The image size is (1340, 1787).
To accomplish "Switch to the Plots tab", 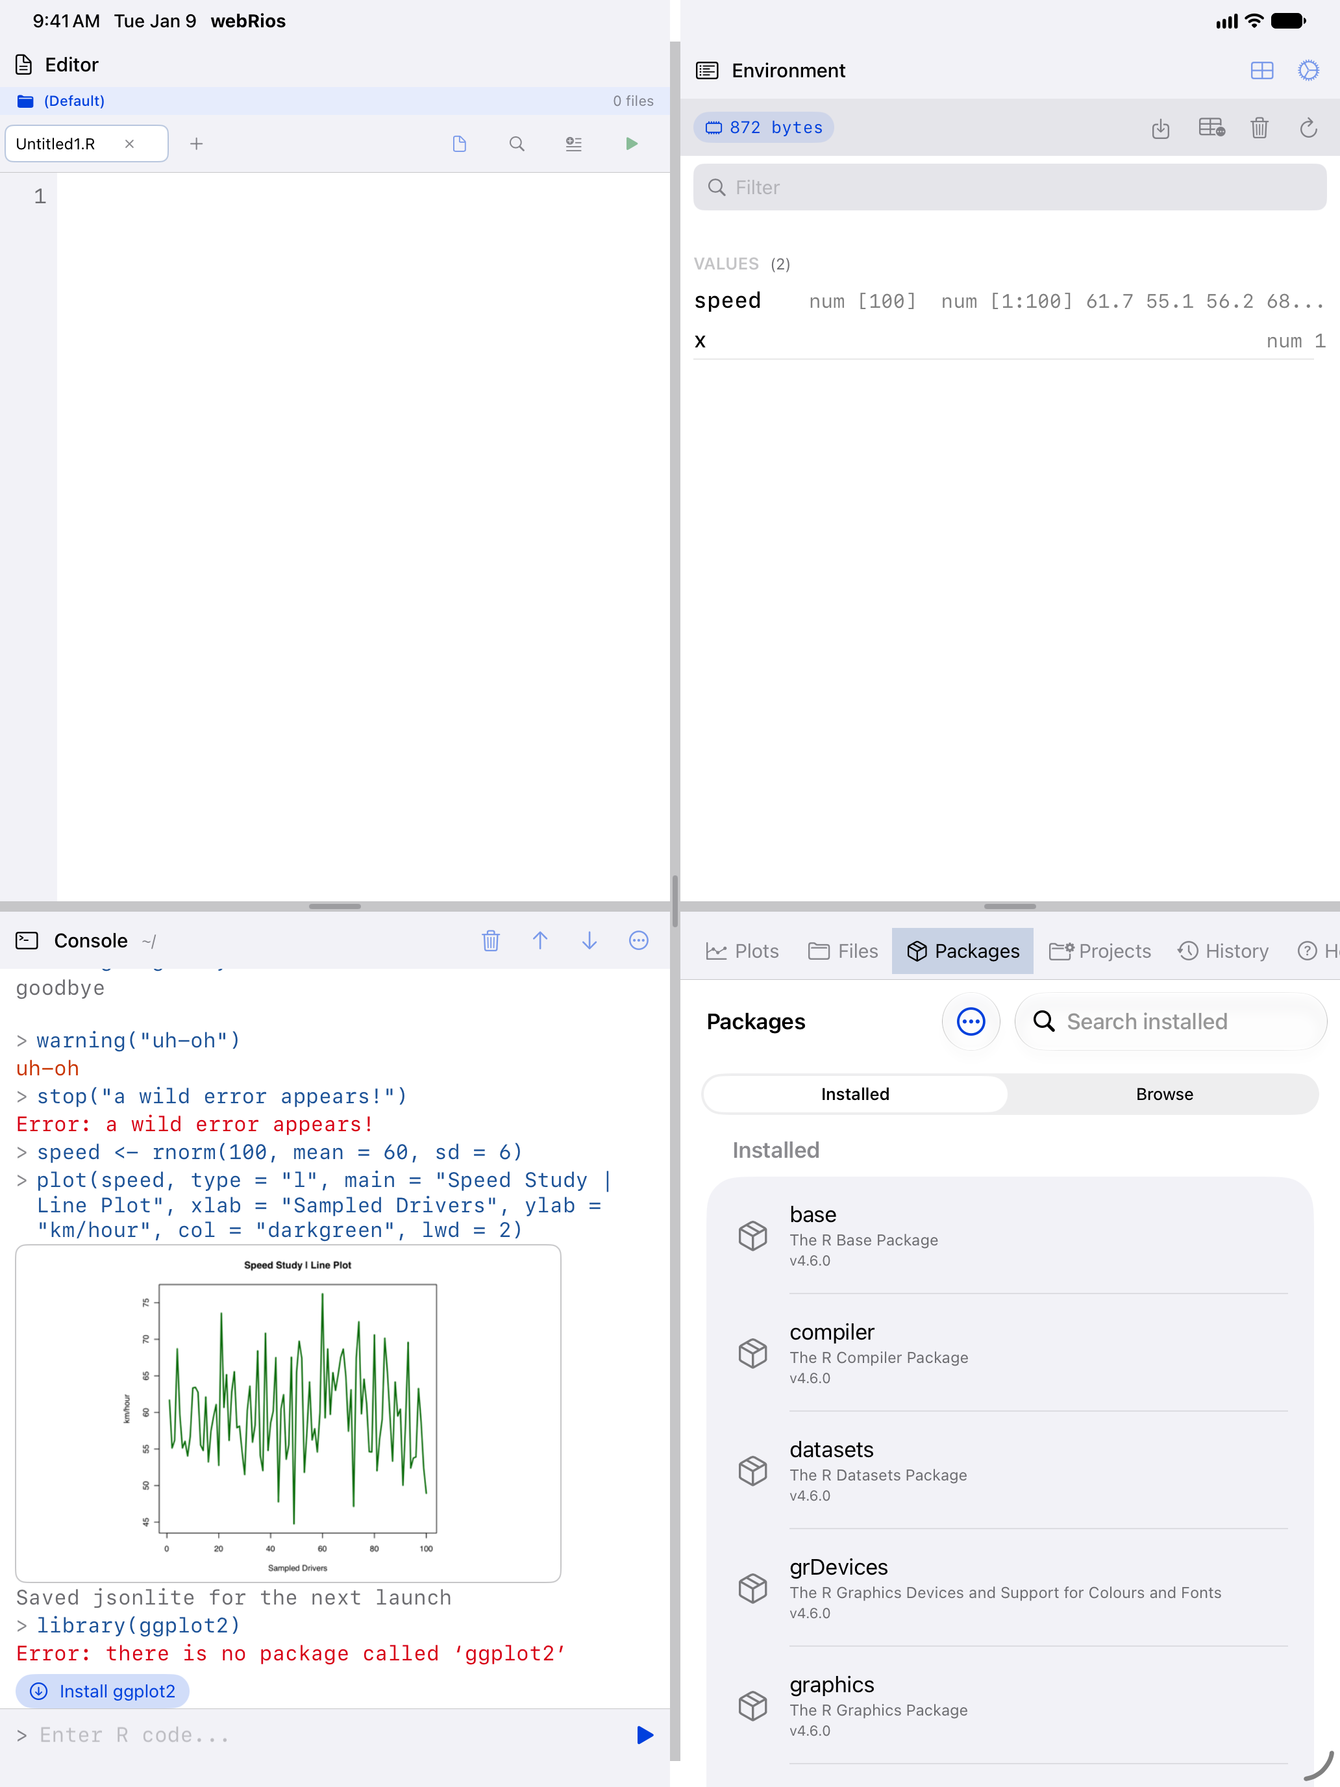I will tap(742, 951).
